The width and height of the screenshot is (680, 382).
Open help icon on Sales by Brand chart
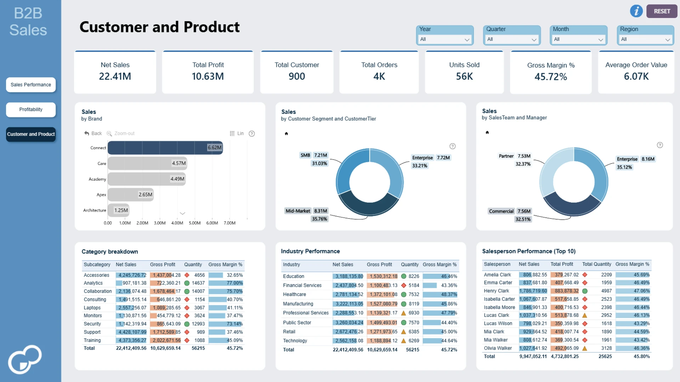(252, 133)
